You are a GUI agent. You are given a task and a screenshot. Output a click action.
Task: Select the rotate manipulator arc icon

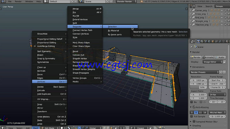[x=83, y=128]
